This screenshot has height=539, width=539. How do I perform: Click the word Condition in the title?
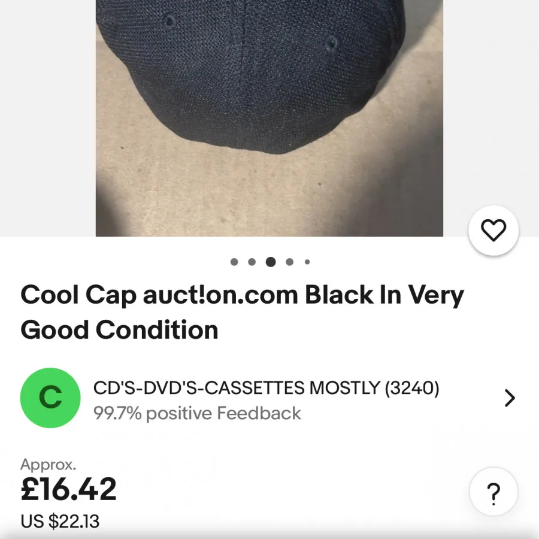157,330
